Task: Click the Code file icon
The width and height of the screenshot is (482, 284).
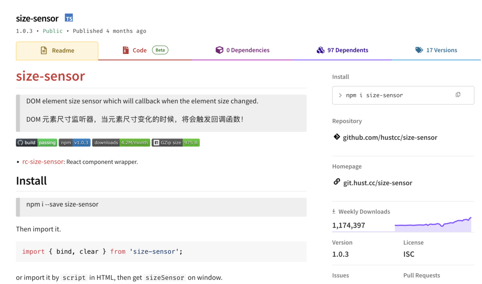Action: click(x=126, y=50)
